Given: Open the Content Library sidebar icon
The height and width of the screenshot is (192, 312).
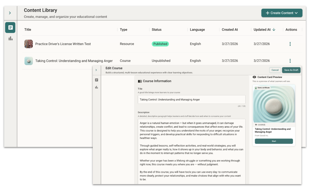Looking at the screenshot, I should tap(10, 27).
